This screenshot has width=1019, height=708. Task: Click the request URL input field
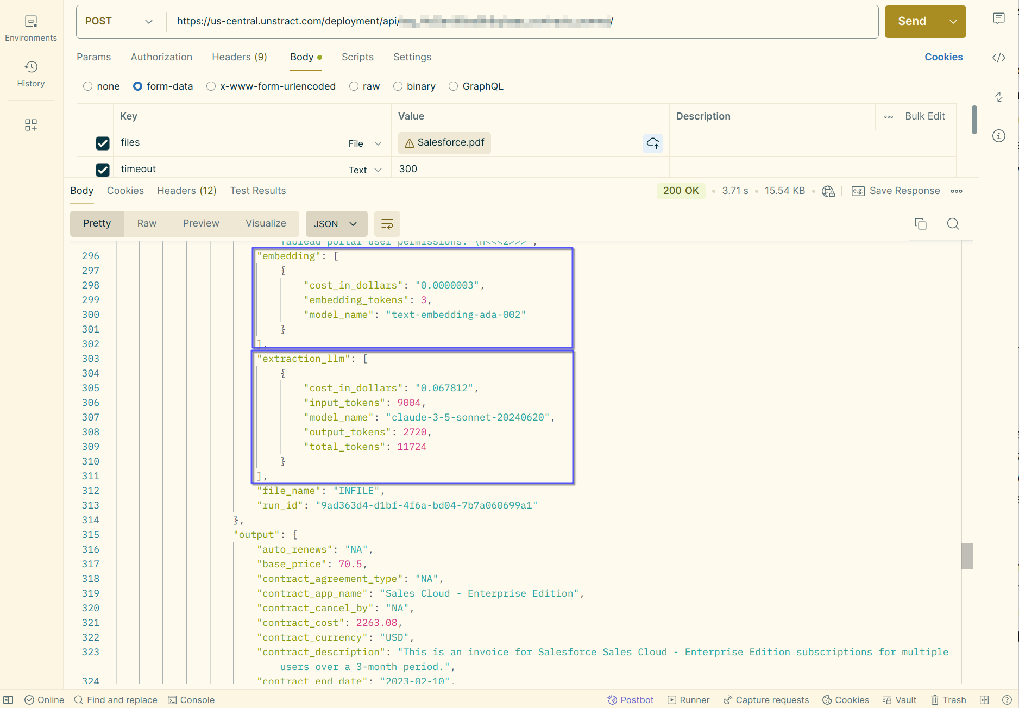pos(522,22)
